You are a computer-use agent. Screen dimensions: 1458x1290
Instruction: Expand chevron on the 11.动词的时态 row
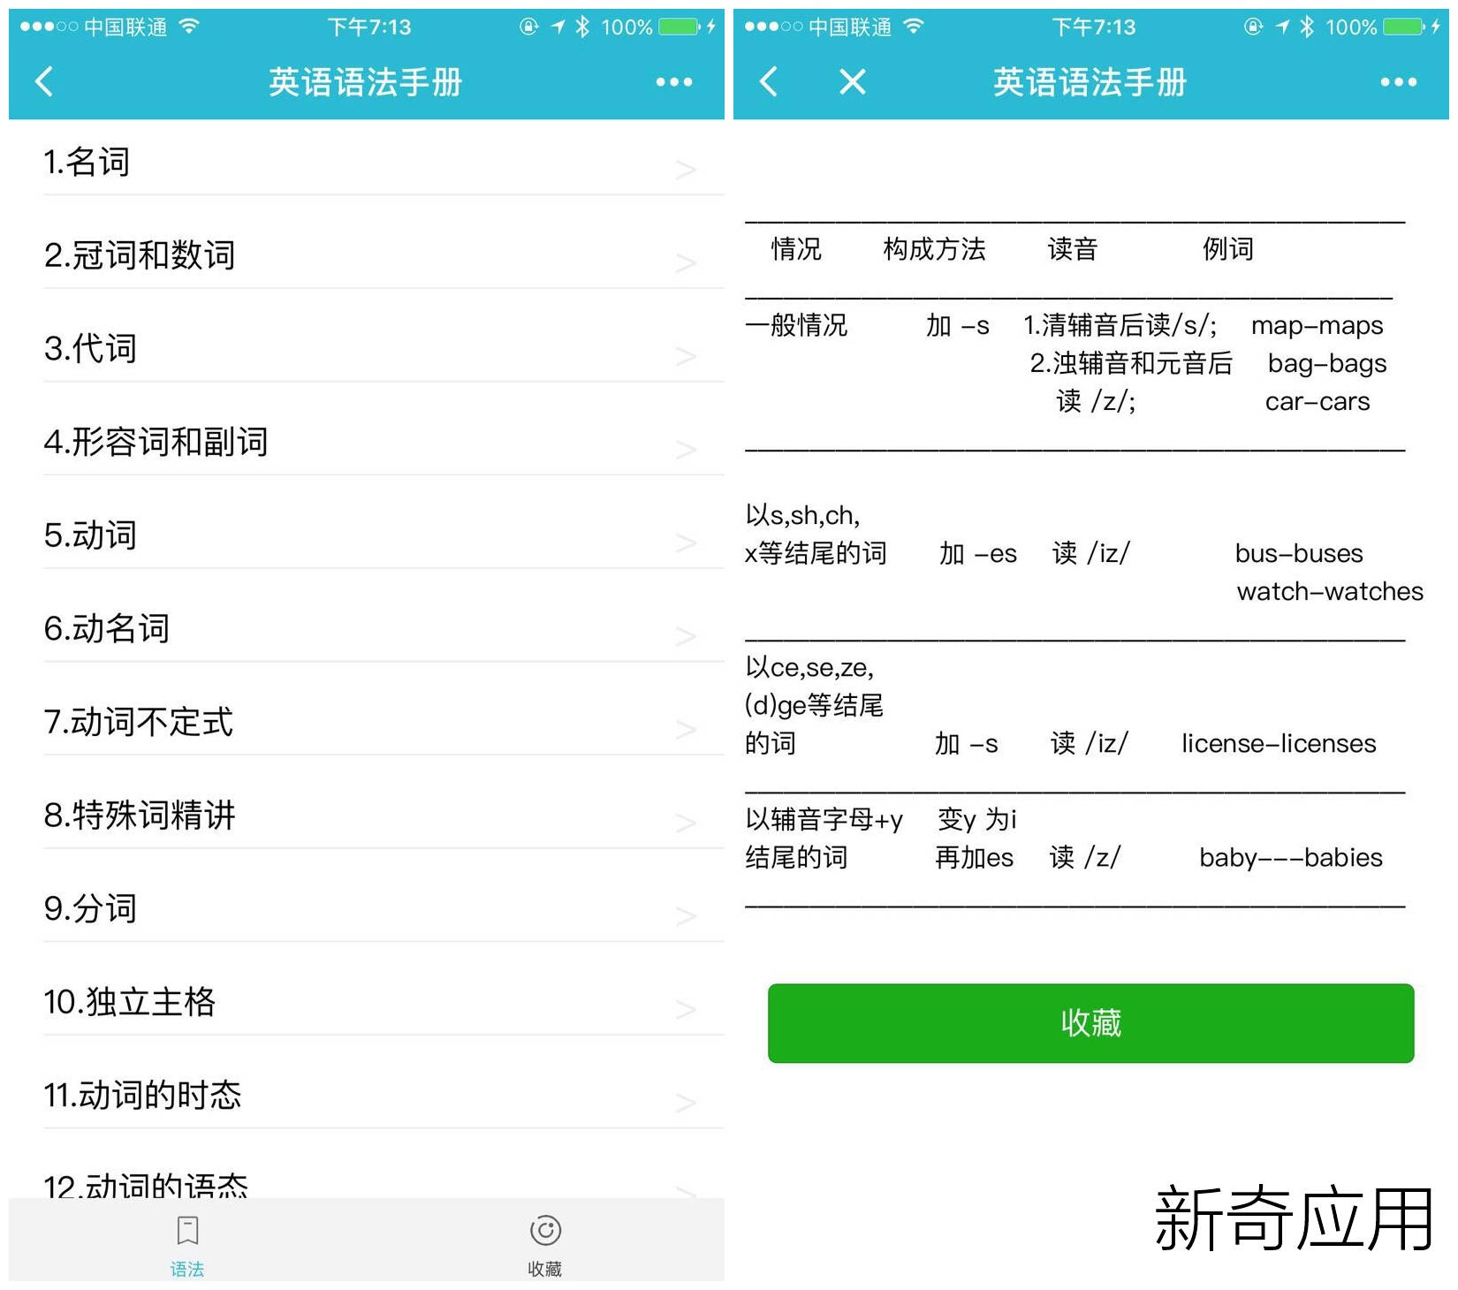point(686,1103)
